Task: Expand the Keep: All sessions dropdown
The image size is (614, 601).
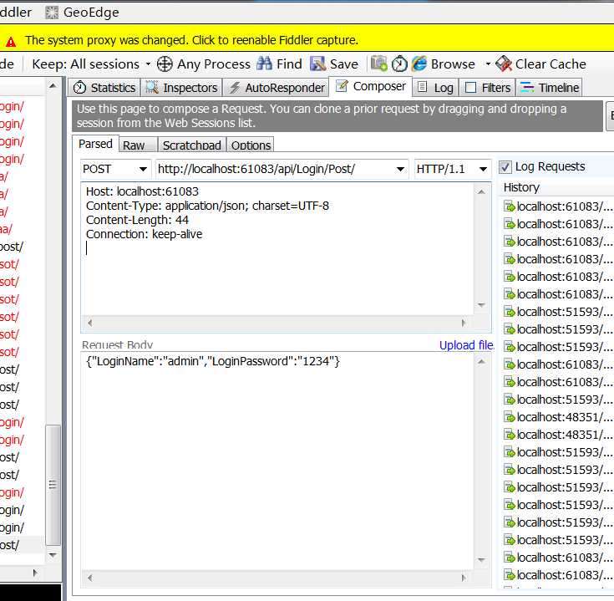Action: (148, 64)
